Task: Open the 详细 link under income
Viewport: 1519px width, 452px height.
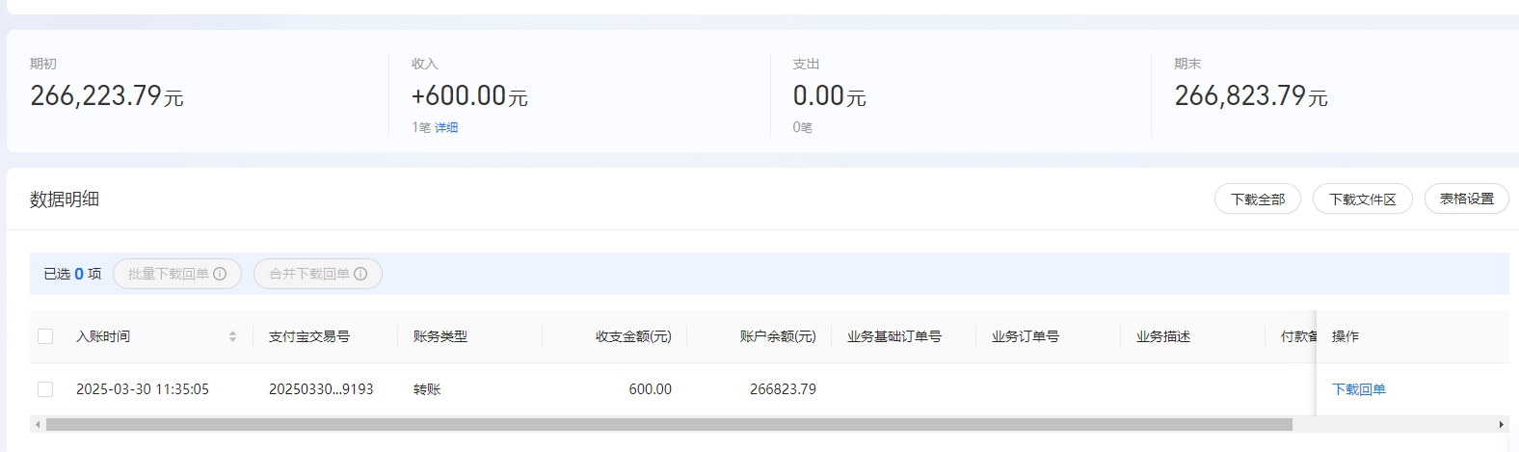Action: [446, 127]
